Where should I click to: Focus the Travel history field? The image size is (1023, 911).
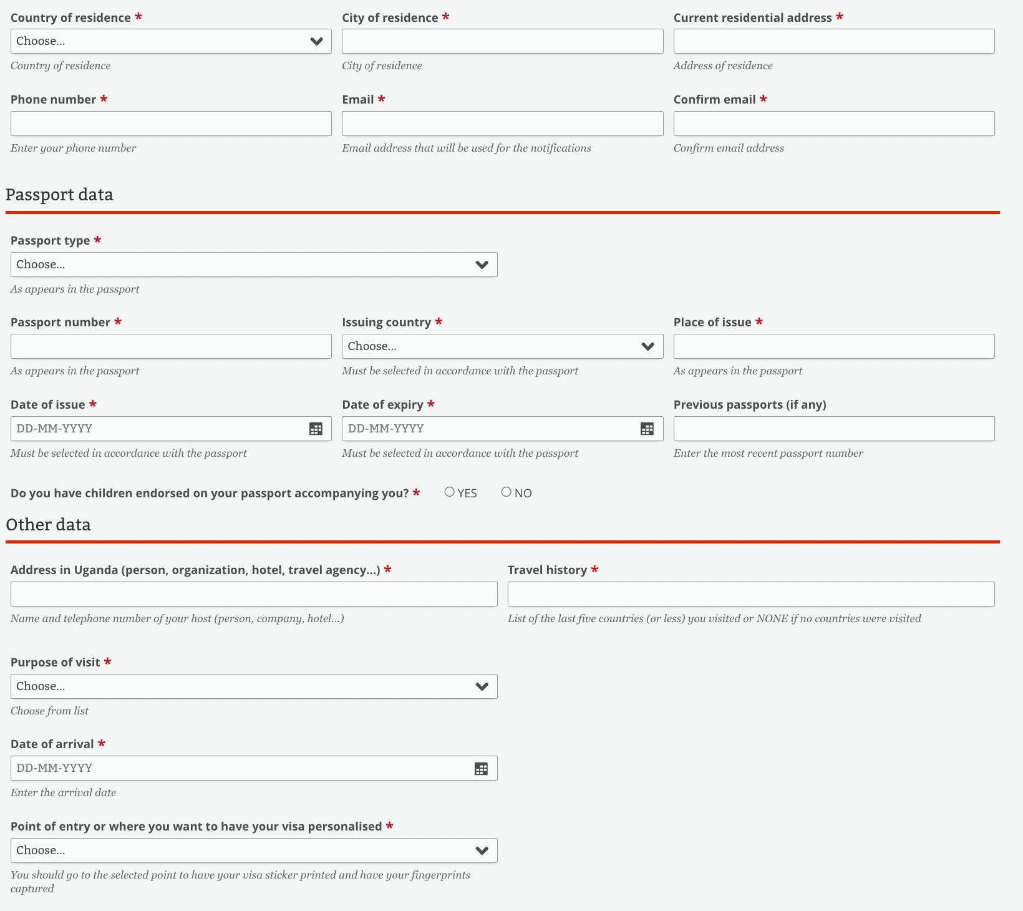(x=751, y=594)
